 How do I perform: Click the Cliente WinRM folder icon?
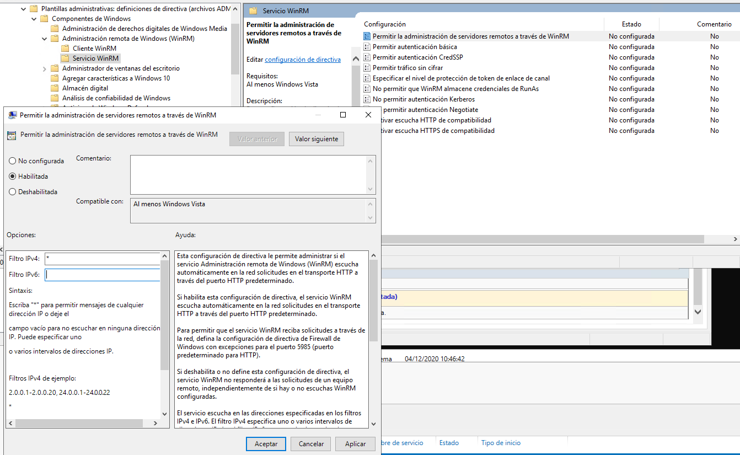pos(65,49)
